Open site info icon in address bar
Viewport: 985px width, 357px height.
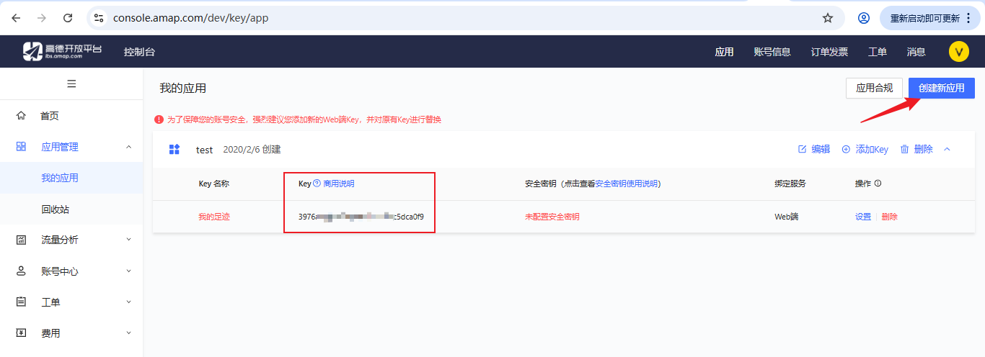tap(99, 18)
